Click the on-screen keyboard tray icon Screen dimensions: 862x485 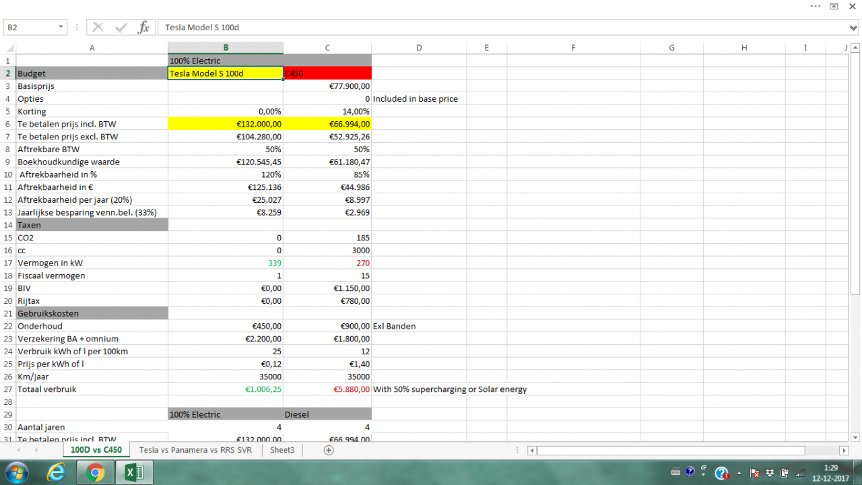point(676,472)
